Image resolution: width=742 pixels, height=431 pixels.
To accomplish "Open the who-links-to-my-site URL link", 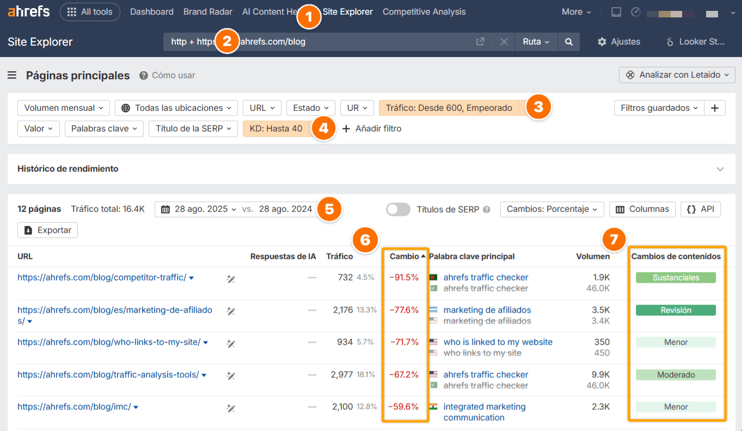I will [x=109, y=342].
